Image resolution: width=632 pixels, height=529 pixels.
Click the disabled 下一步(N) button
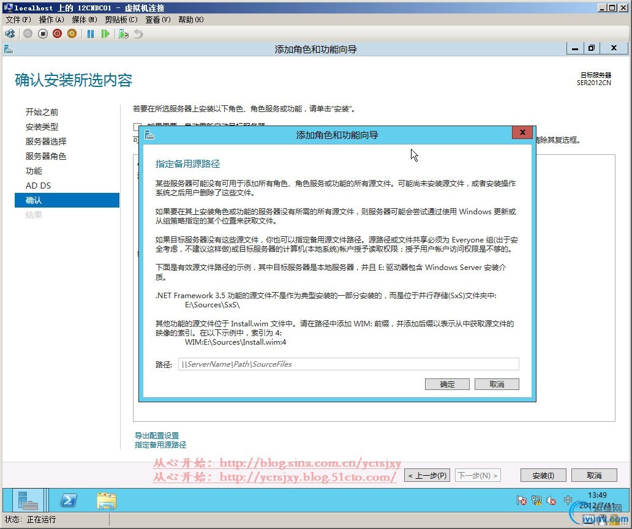tap(478, 475)
